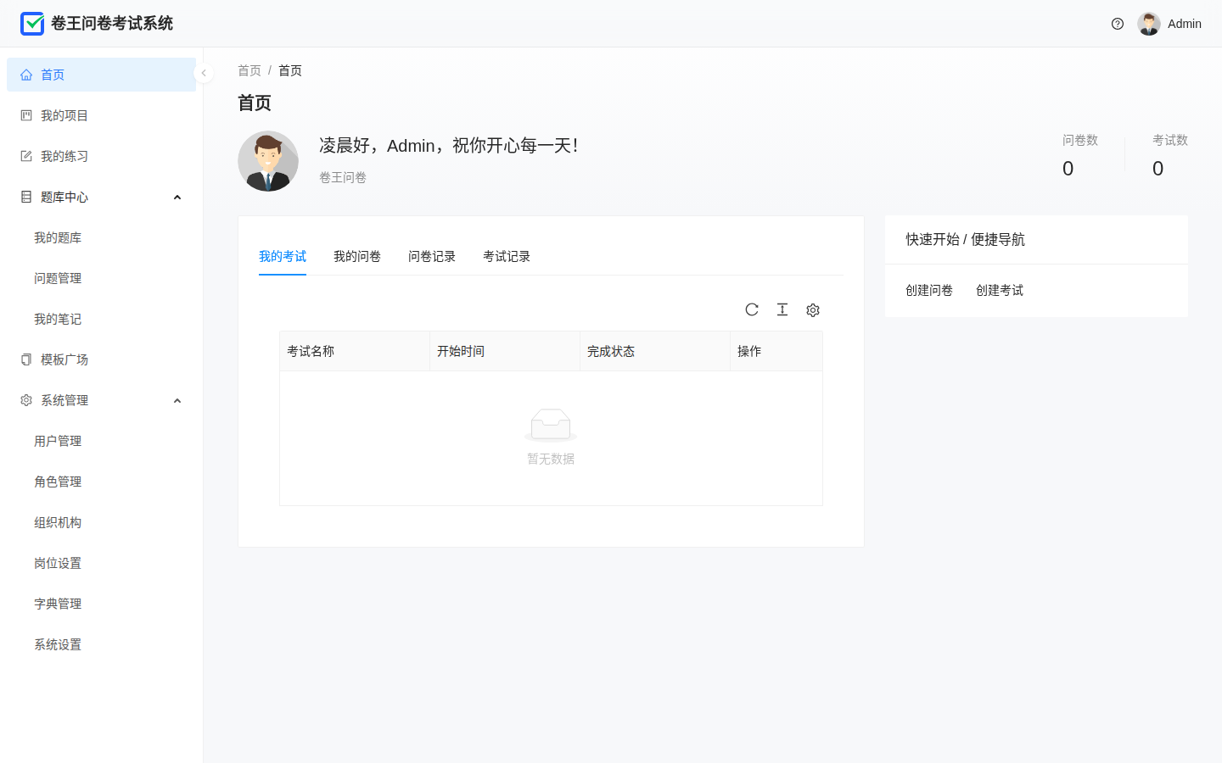
Task: Click the 首页 breadcrumb link
Action: tap(249, 70)
